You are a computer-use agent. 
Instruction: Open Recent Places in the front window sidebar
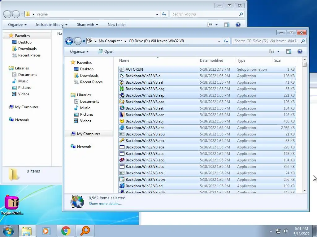pyautogui.click(x=91, y=82)
